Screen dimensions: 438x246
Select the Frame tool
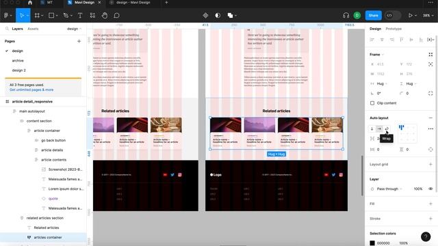[x=37, y=16]
